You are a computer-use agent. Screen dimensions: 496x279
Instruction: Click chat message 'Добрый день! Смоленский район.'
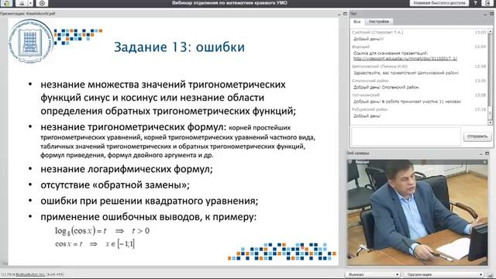pos(386,88)
